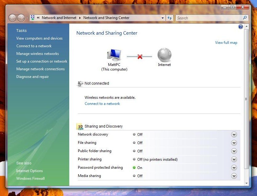Close the Network and Sharing Center window
The height and width of the screenshot is (196, 257).
(243, 7)
